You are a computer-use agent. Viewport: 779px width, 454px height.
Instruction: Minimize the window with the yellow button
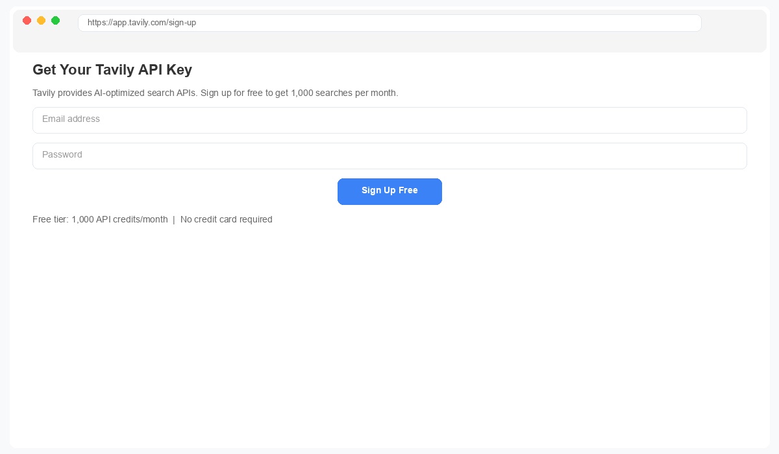[41, 21]
